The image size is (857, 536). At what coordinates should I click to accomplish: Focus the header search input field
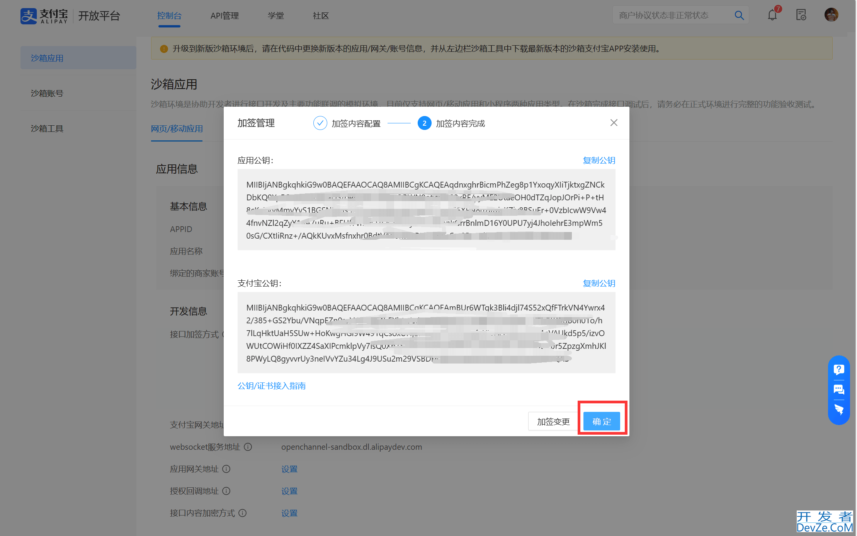[672, 15]
